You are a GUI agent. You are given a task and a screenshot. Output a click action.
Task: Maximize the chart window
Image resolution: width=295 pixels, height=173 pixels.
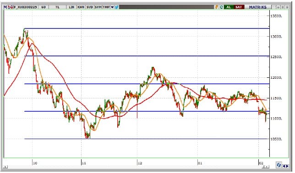pyautogui.click(x=283, y=7)
